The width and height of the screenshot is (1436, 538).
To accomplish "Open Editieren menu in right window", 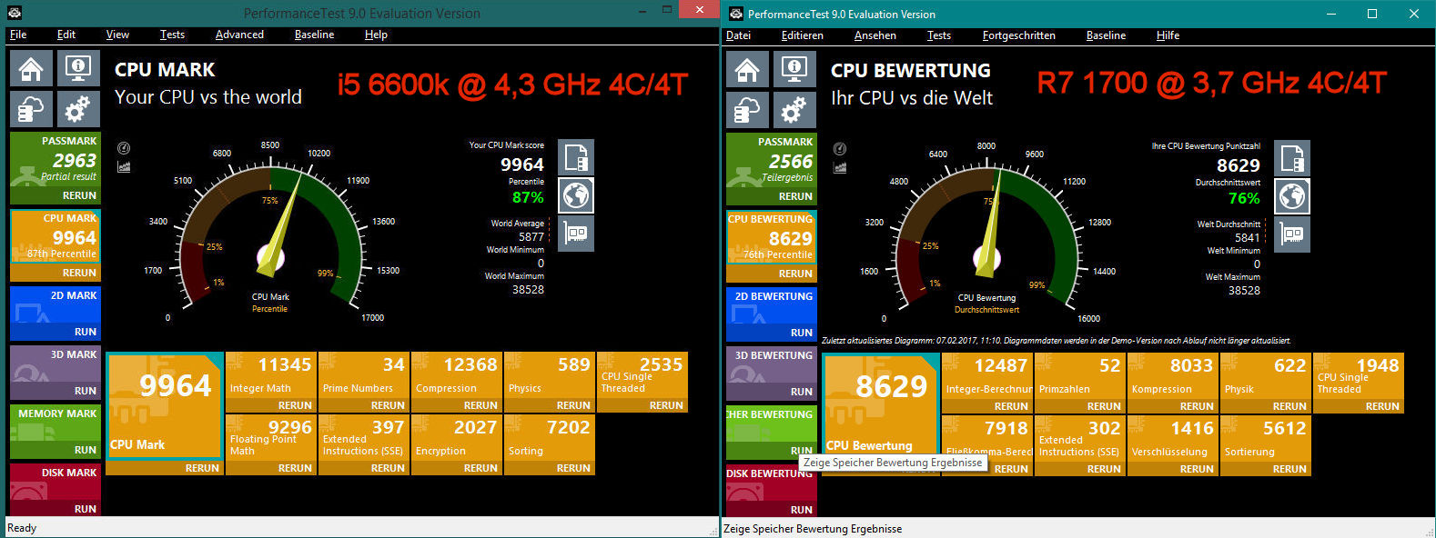I will [x=803, y=35].
